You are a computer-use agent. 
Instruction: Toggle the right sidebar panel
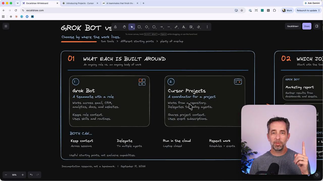tap(317, 26)
